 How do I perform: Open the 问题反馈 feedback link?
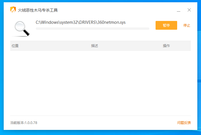[x=184, y=123]
